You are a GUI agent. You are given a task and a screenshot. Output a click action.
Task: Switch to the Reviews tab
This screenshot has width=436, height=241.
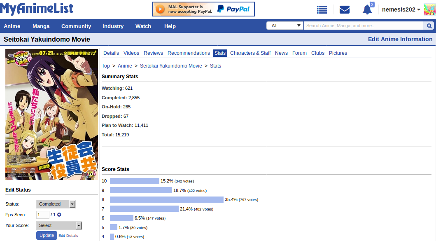153,53
